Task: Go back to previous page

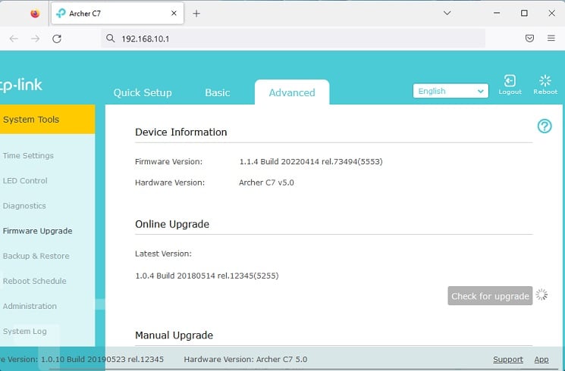Action: 14,39
